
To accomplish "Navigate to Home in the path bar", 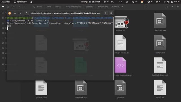I will pos(38,7).
